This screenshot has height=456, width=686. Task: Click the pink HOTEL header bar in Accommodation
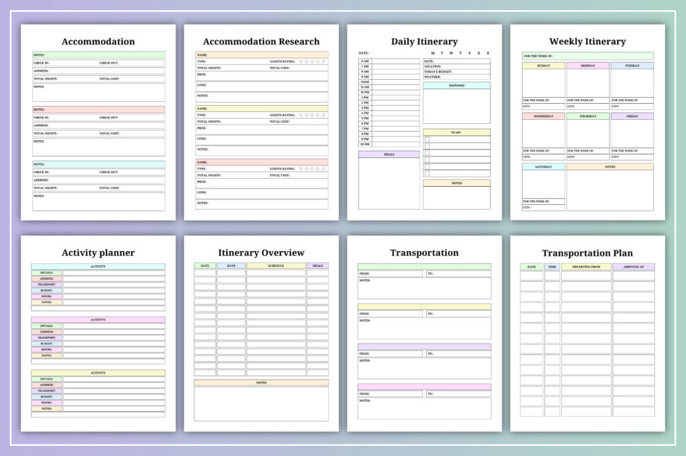[98, 110]
